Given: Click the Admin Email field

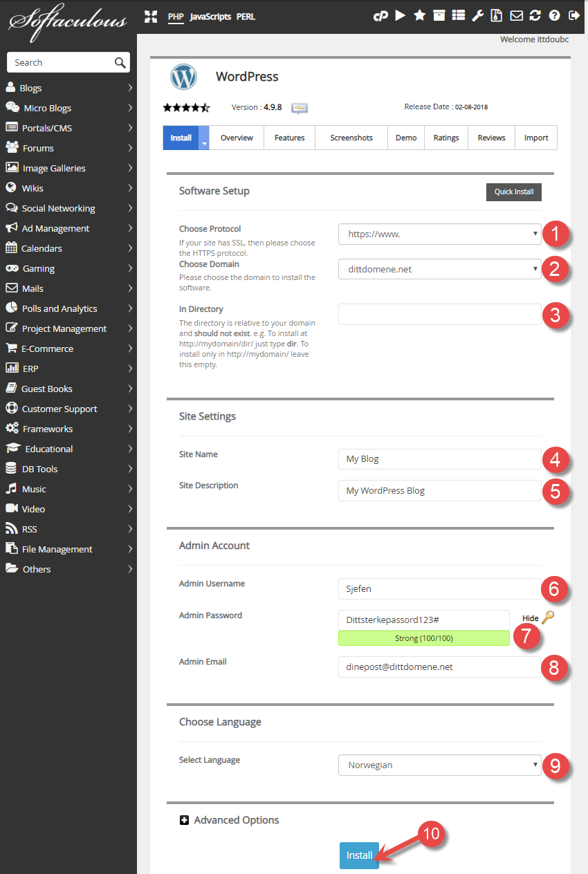Looking at the screenshot, I should coord(439,667).
